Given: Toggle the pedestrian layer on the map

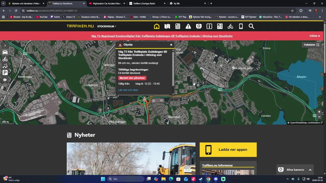Looking at the screenshot, I should (x=5, y=66).
